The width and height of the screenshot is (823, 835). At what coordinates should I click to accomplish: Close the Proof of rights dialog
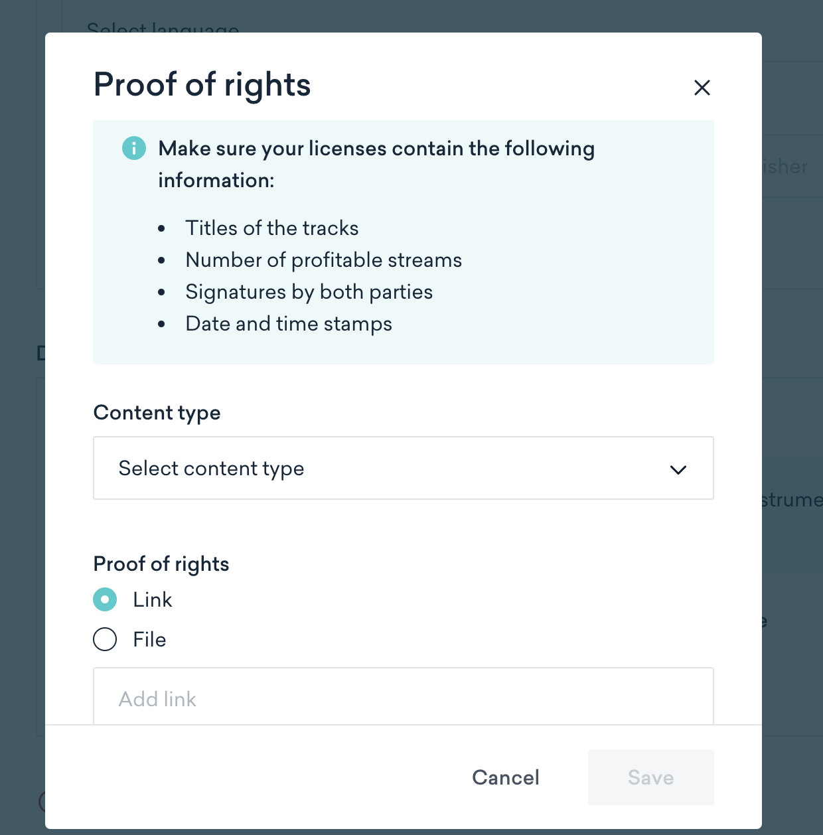(x=702, y=88)
